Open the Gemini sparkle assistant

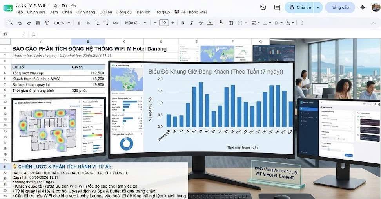[x=363, y=7]
